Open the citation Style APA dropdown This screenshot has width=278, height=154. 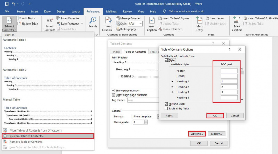141,24
